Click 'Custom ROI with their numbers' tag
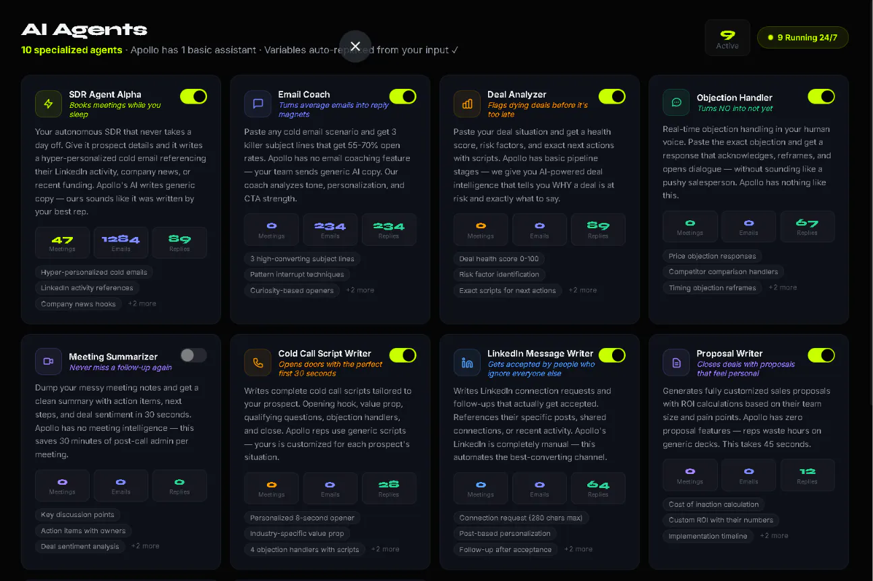 [721, 520]
